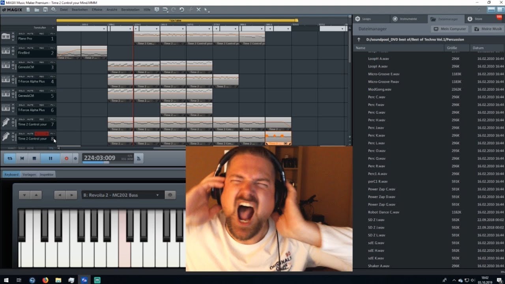The height and width of the screenshot is (284, 505).
Task: Shift keyboard octave up
Action: click(36, 195)
